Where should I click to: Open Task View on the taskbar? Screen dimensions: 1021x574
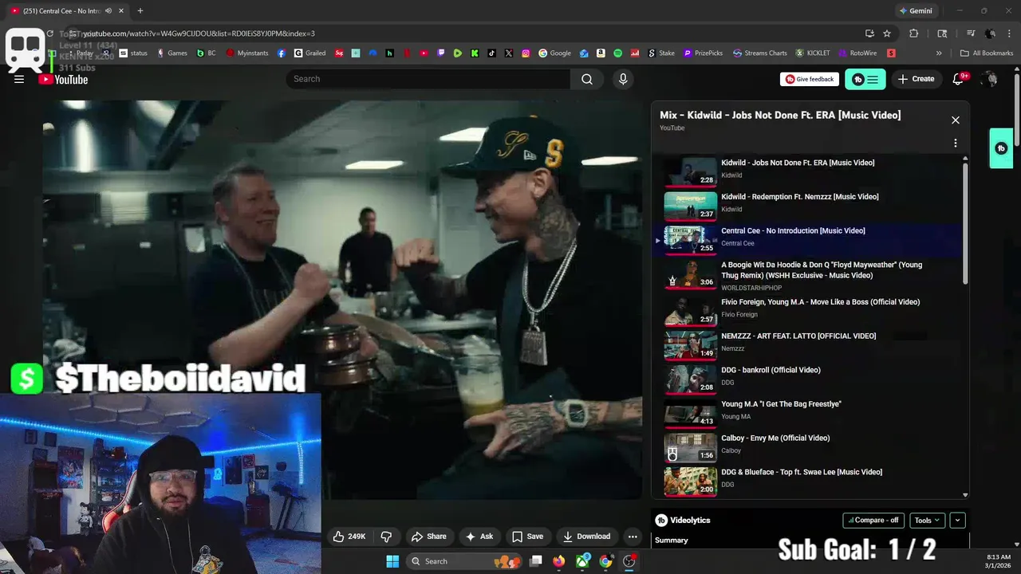coord(536,561)
